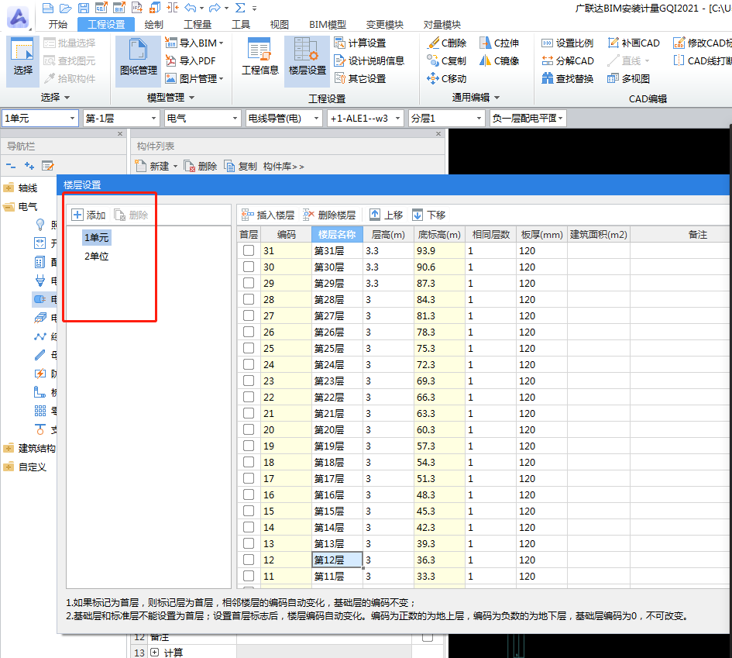Open 查找替换 find and replace

pos(567,78)
